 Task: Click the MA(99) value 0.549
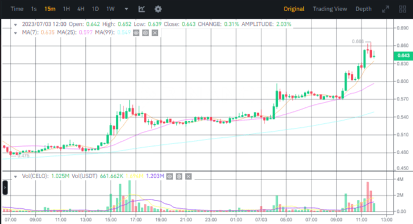[x=124, y=32]
